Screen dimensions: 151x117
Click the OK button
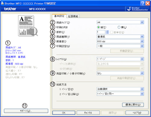click(64, 113)
